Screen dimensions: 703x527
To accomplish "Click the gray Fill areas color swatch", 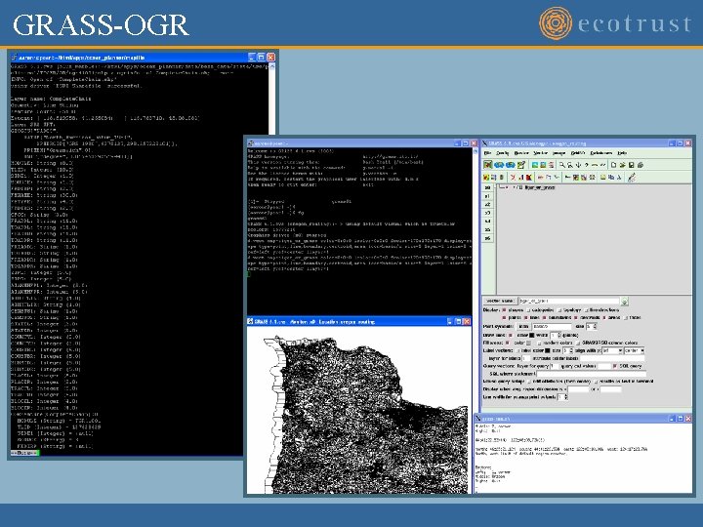I will 528,343.
